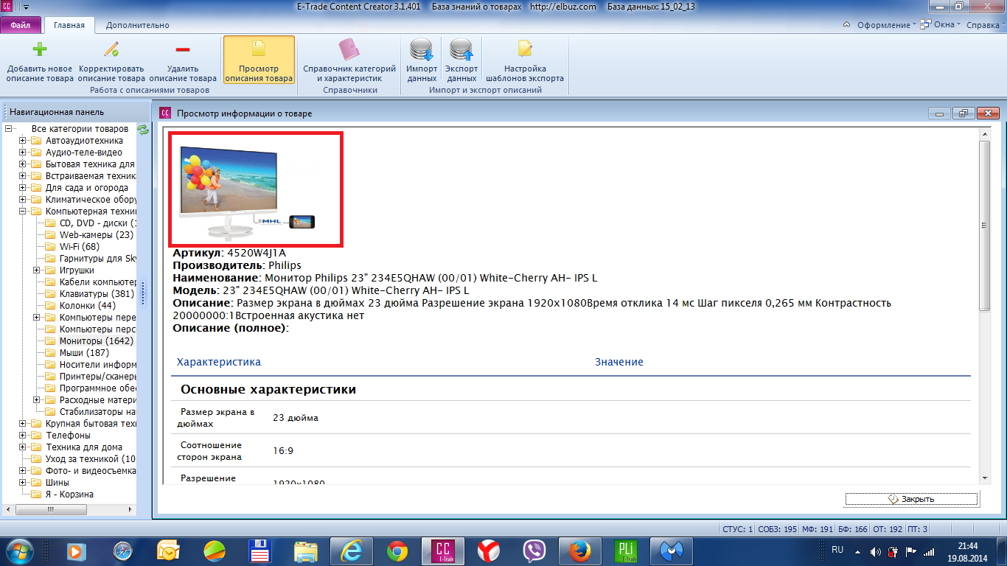The image size is (1007, 566).
Task: Launch Safari from the taskbar
Action: coord(123,551)
